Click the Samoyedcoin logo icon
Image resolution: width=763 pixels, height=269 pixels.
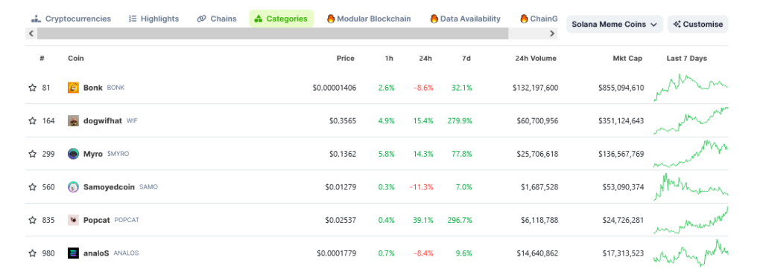tap(73, 187)
